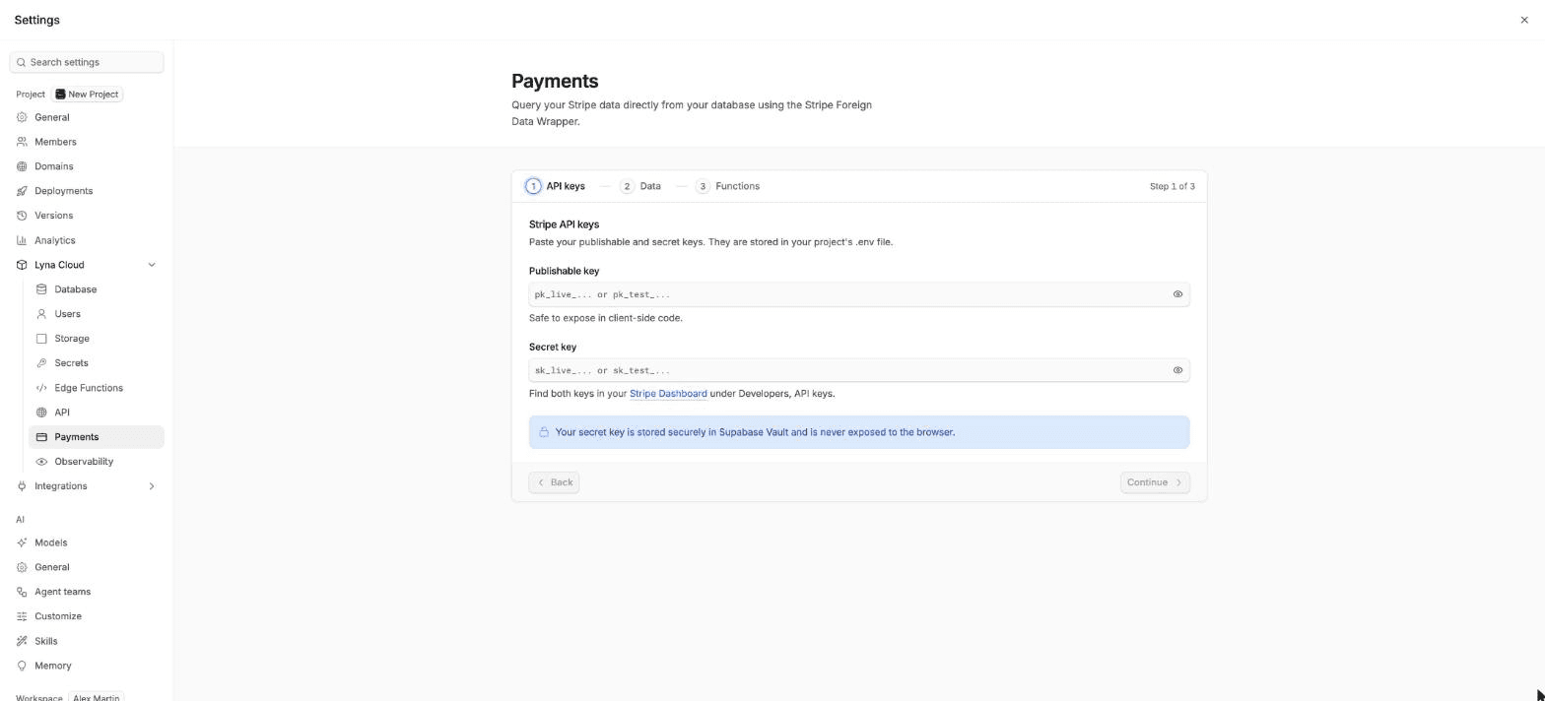
Task: Open the Alex Martin workspace selector
Action: pyautogui.click(x=97, y=697)
